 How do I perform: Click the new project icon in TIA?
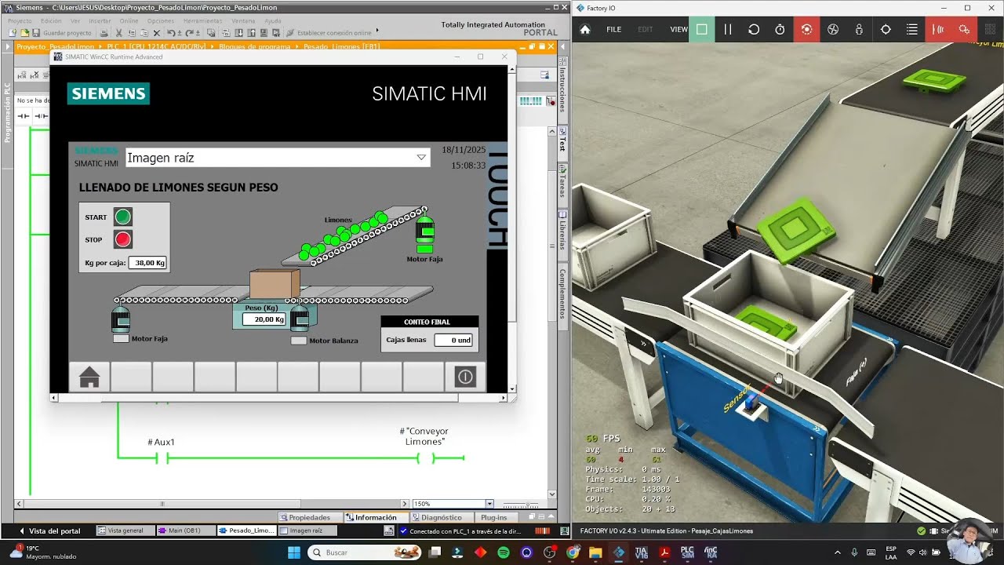coord(13,33)
